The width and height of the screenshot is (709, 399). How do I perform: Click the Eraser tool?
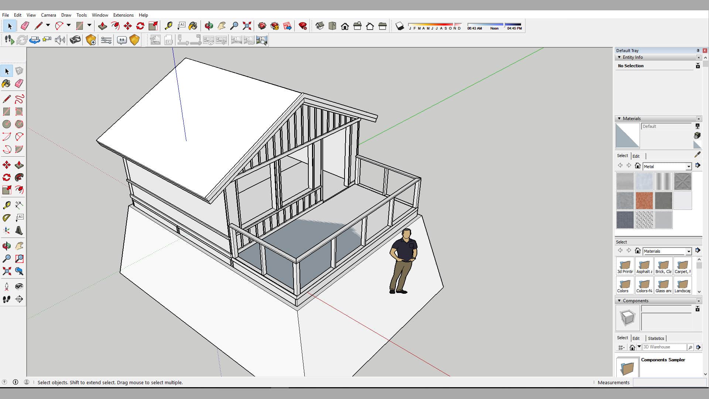coord(20,83)
